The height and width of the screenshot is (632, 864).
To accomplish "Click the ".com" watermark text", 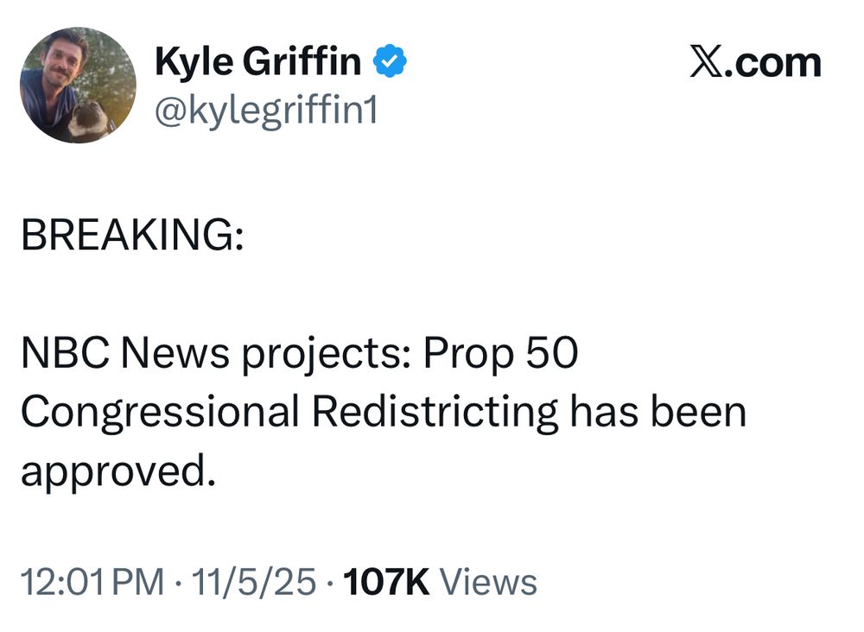I will click(x=773, y=63).
